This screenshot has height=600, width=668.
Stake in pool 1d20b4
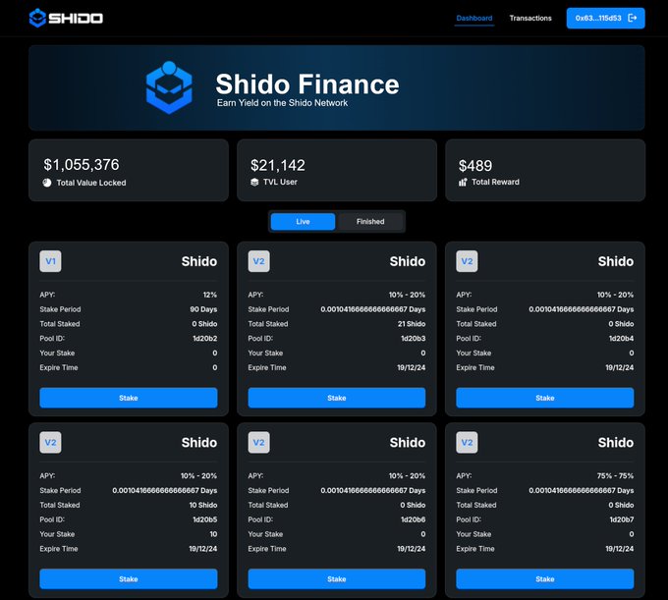click(x=545, y=398)
